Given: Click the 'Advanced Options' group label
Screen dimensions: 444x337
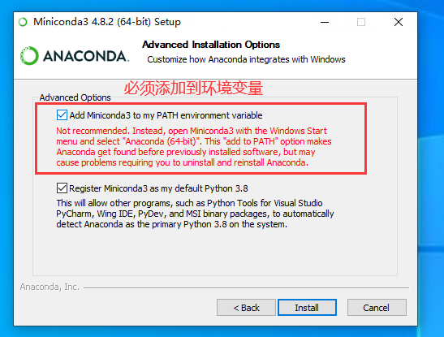Looking at the screenshot, I should tap(75, 97).
